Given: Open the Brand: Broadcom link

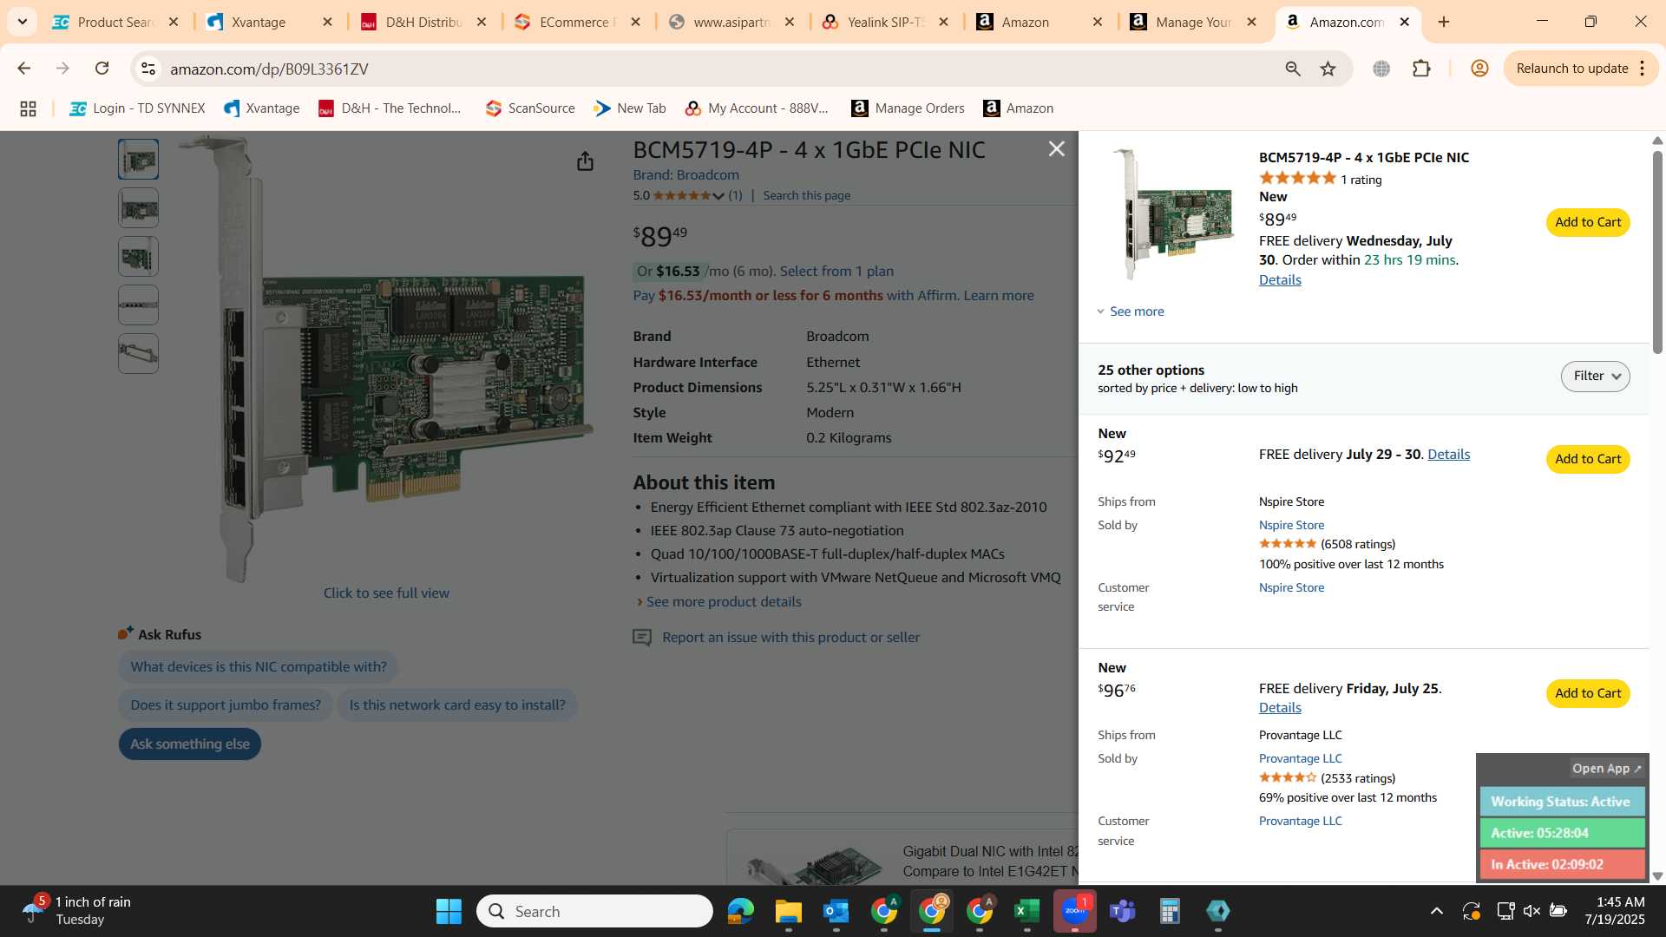Looking at the screenshot, I should pyautogui.click(x=685, y=175).
